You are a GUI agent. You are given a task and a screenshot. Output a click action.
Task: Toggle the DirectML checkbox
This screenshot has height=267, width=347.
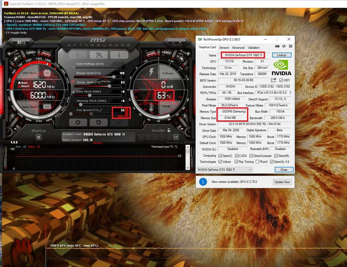(x=276, y=156)
